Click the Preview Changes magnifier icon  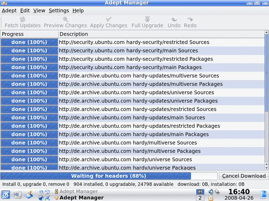pyautogui.click(x=65, y=19)
